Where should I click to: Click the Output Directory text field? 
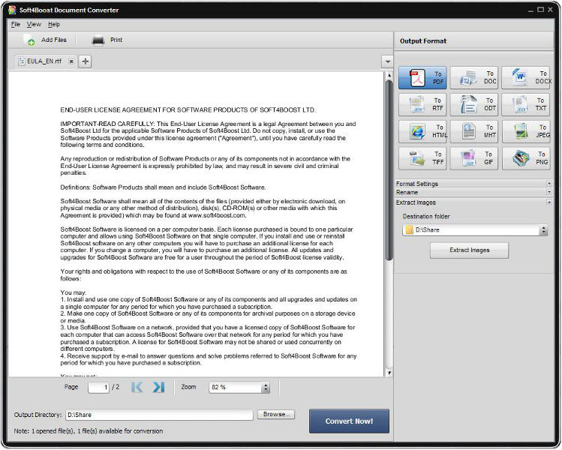point(159,415)
